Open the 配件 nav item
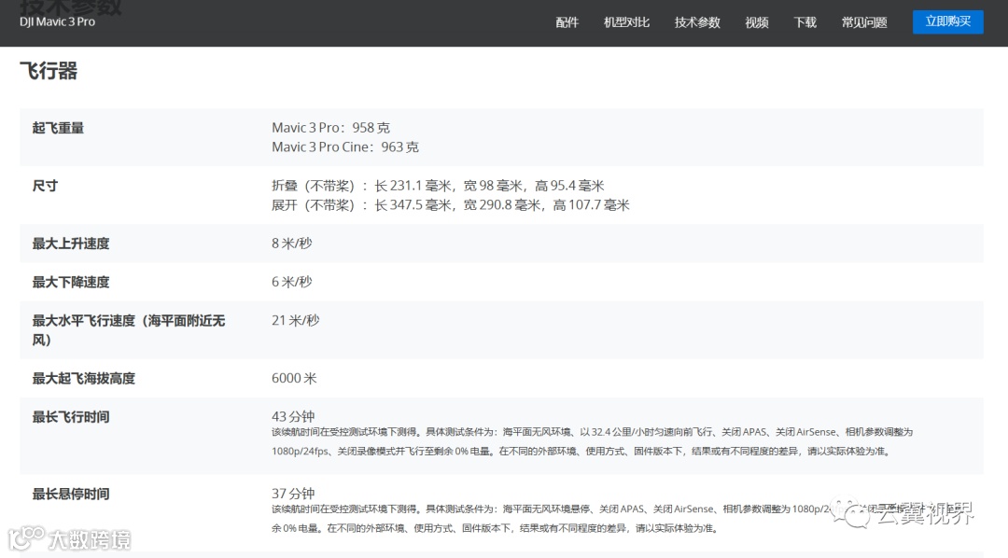This screenshot has height=558, width=1008. (x=567, y=22)
